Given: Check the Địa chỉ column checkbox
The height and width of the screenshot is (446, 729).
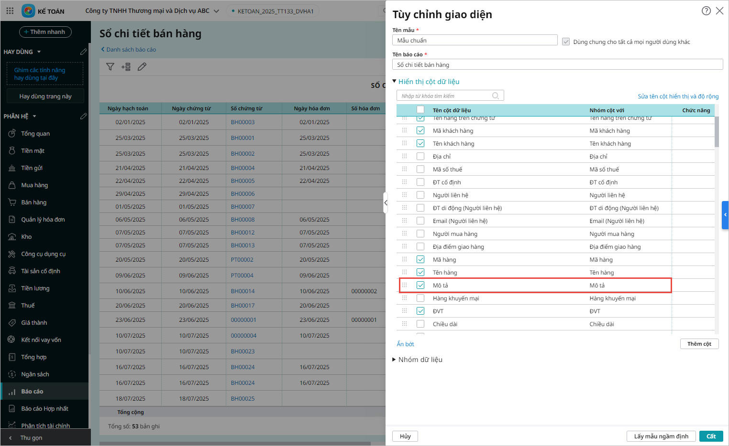Looking at the screenshot, I should pyautogui.click(x=420, y=156).
